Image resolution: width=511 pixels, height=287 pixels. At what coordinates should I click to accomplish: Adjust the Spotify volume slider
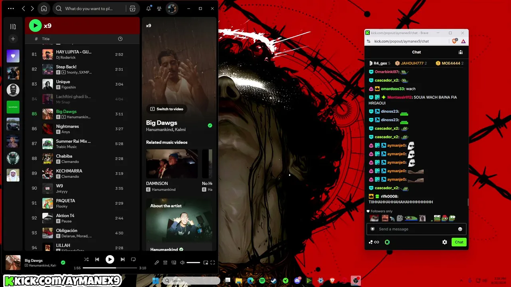pyautogui.click(x=193, y=262)
